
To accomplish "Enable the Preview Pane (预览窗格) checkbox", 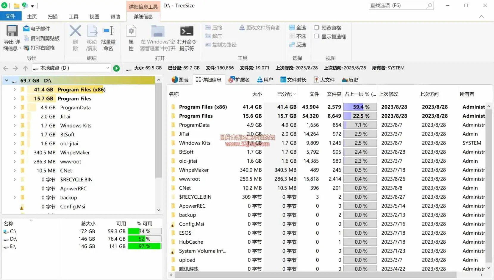I will (x=316, y=27).
